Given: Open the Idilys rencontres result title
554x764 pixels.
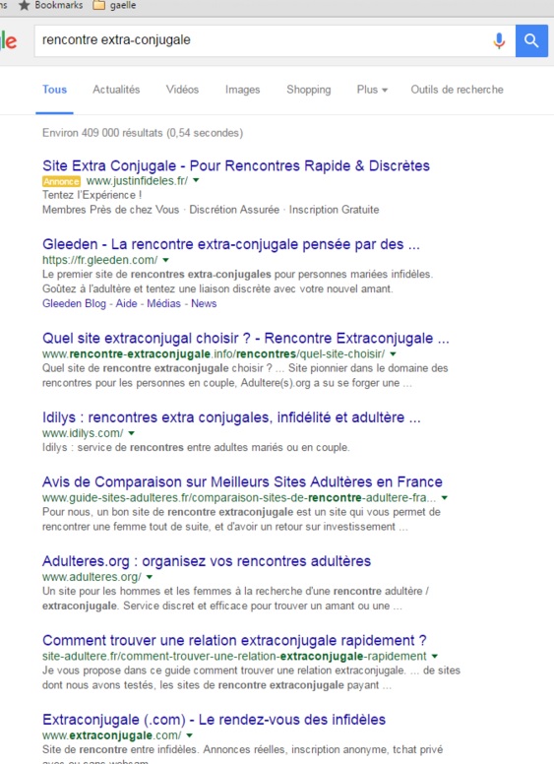Looking at the screenshot, I should [x=231, y=417].
